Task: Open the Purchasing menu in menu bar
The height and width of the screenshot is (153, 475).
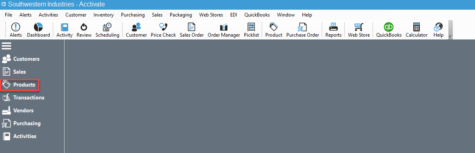Action: click(133, 15)
